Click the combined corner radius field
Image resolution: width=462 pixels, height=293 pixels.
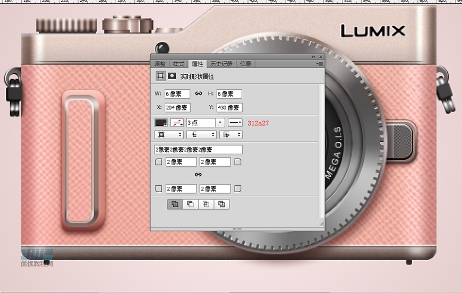pyautogui.click(x=198, y=150)
